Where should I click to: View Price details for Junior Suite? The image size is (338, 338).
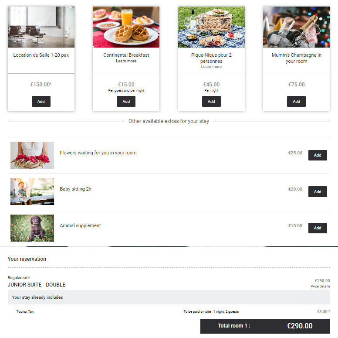(x=320, y=286)
